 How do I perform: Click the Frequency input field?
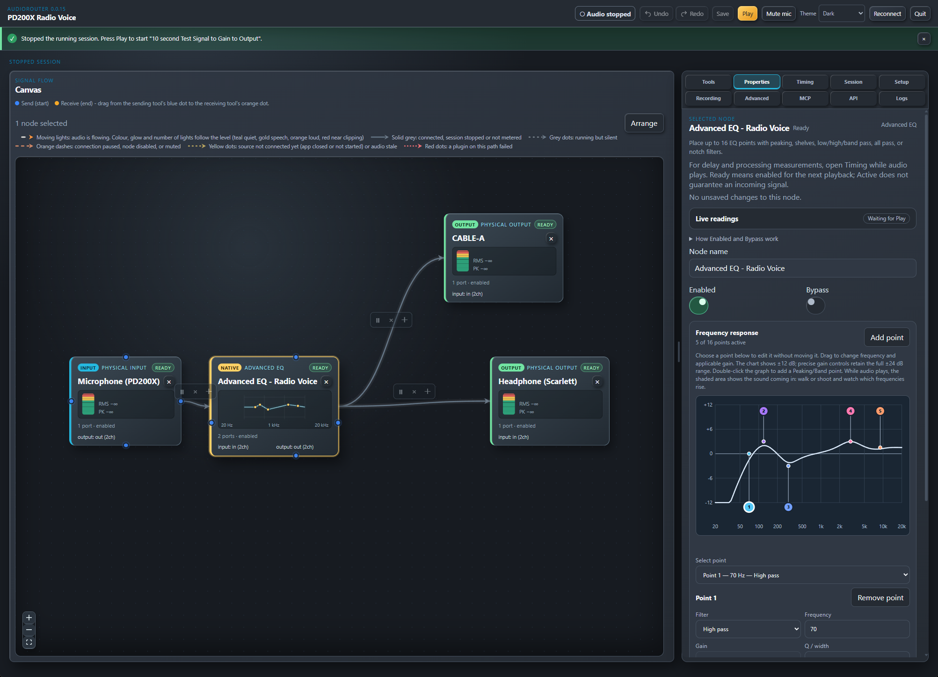[857, 629]
